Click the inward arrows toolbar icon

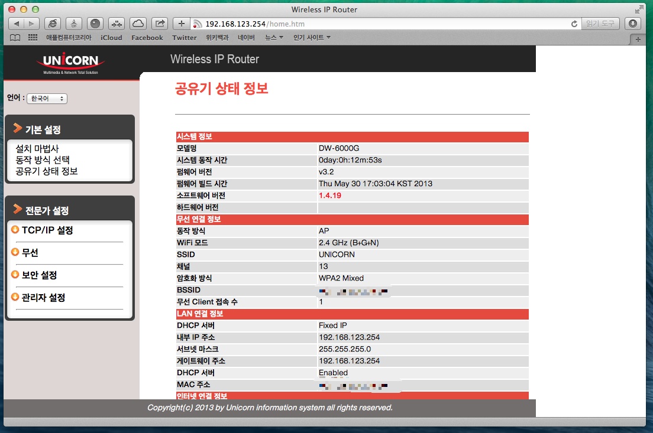tap(117, 24)
